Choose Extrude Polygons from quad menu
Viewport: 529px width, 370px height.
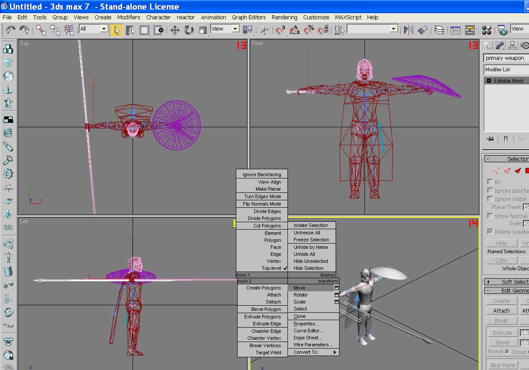(x=263, y=317)
